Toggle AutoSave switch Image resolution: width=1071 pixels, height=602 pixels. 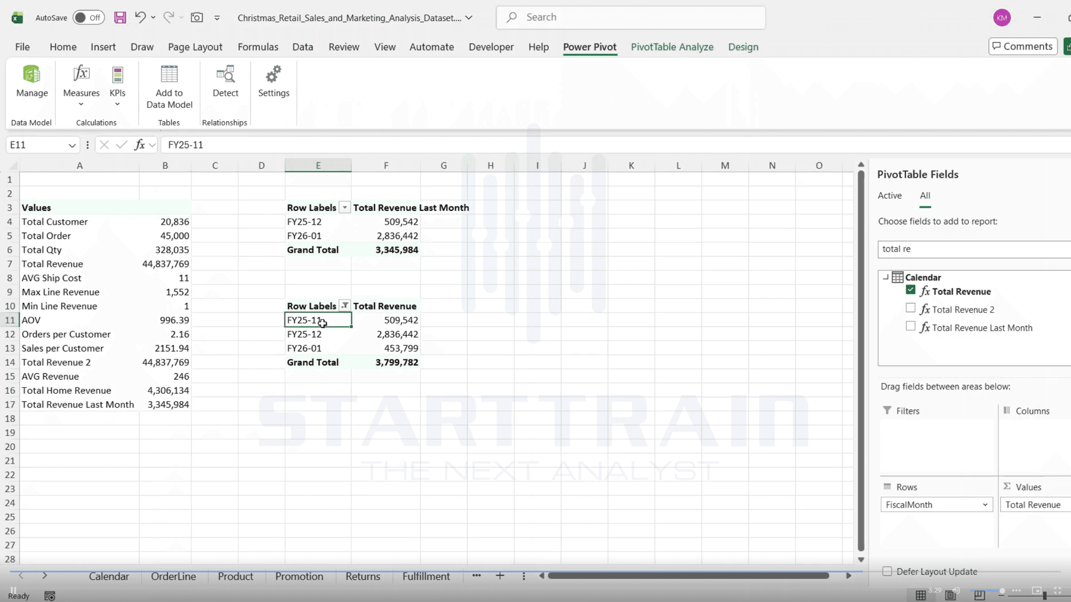(x=89, y=18)
